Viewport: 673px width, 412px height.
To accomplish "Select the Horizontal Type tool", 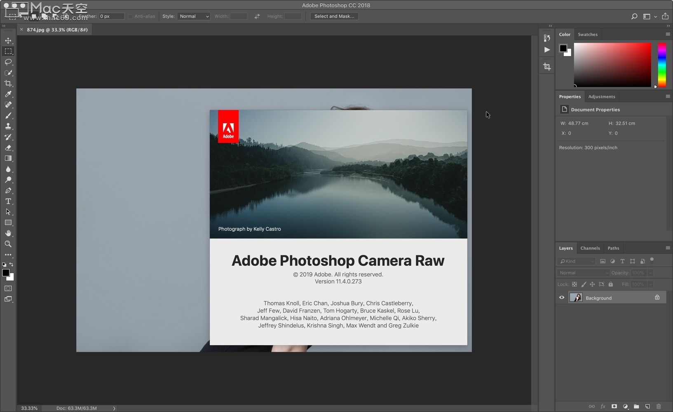I will [8, 201].
